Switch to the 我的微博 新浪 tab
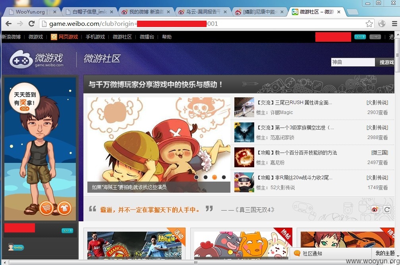Screen dimensions: 400x265 [146, 12]
